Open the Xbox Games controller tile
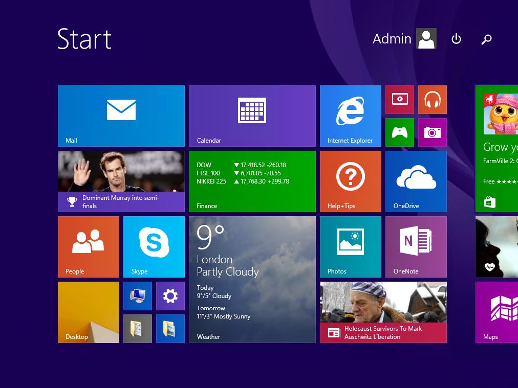518x388 pixels. [399, 132]
